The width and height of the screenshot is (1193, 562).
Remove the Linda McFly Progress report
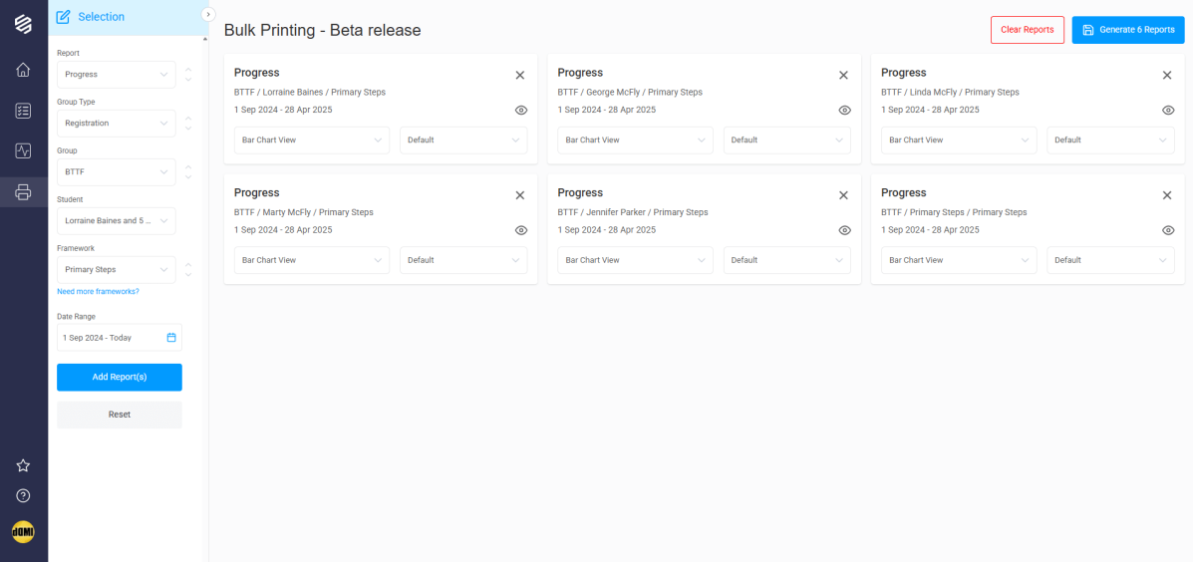1166,76
